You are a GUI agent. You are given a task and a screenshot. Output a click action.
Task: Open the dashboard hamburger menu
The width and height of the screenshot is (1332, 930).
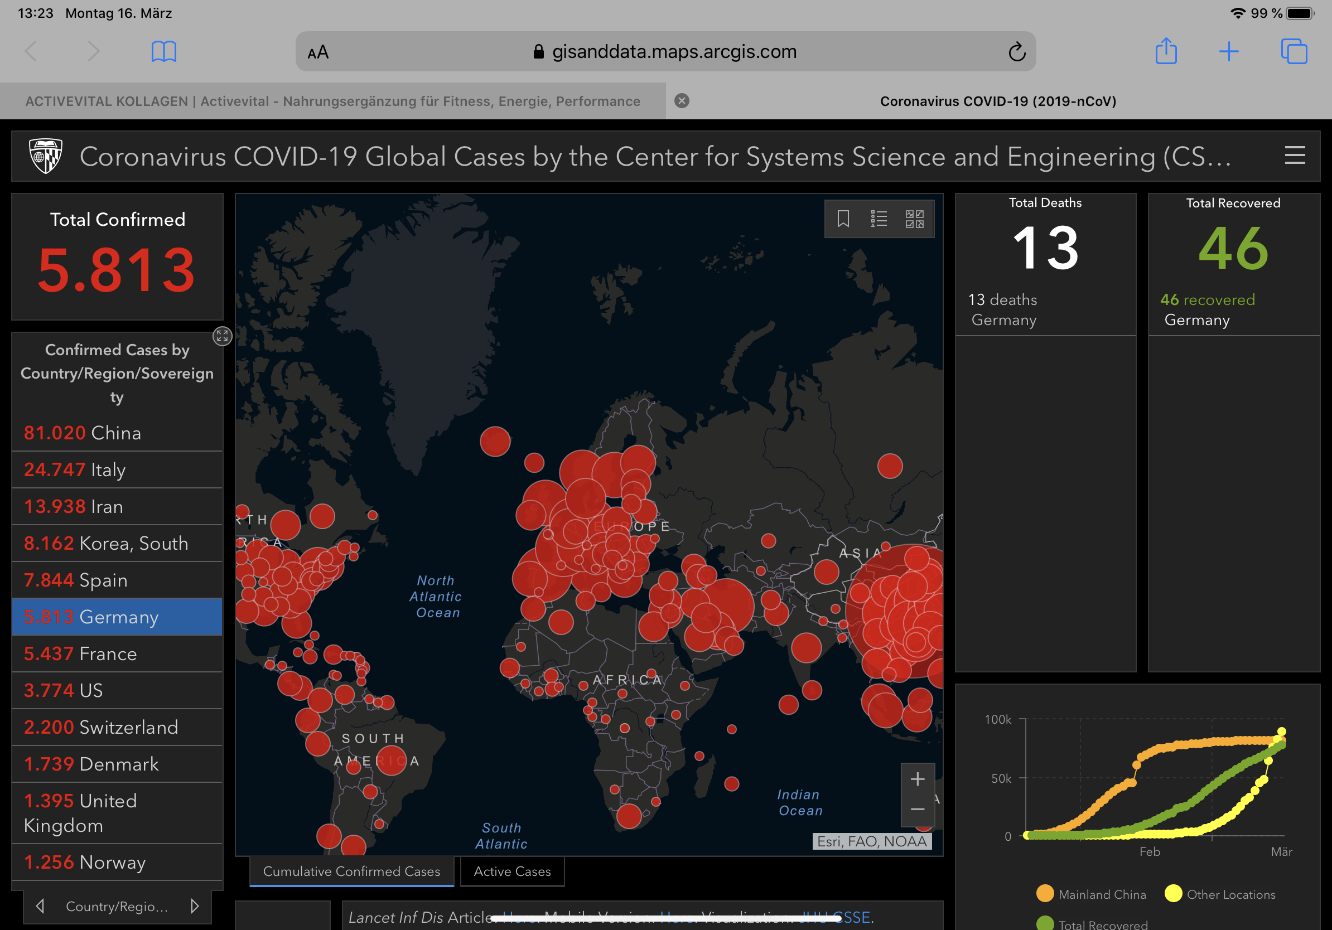[x=1295, y=156]
